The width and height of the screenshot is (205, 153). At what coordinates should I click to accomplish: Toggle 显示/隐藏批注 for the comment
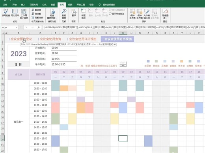[x=117, y=10]
